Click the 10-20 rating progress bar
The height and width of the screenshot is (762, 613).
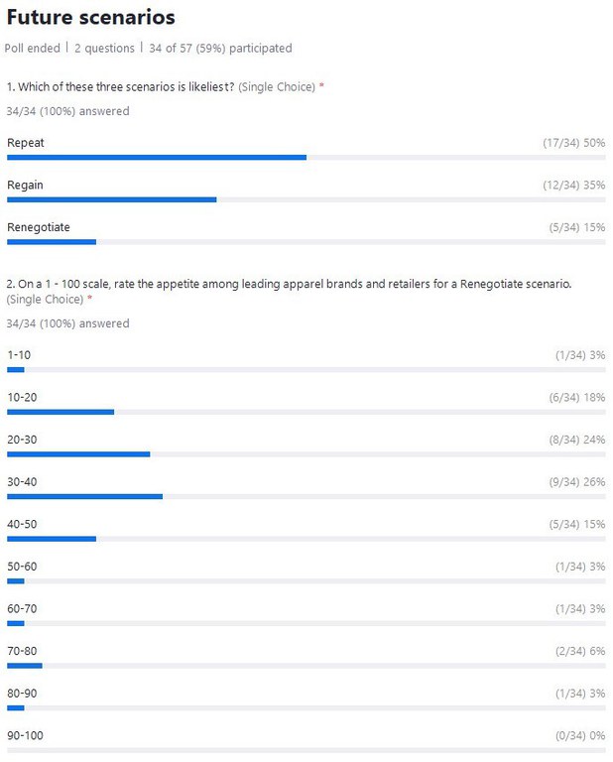61,412
